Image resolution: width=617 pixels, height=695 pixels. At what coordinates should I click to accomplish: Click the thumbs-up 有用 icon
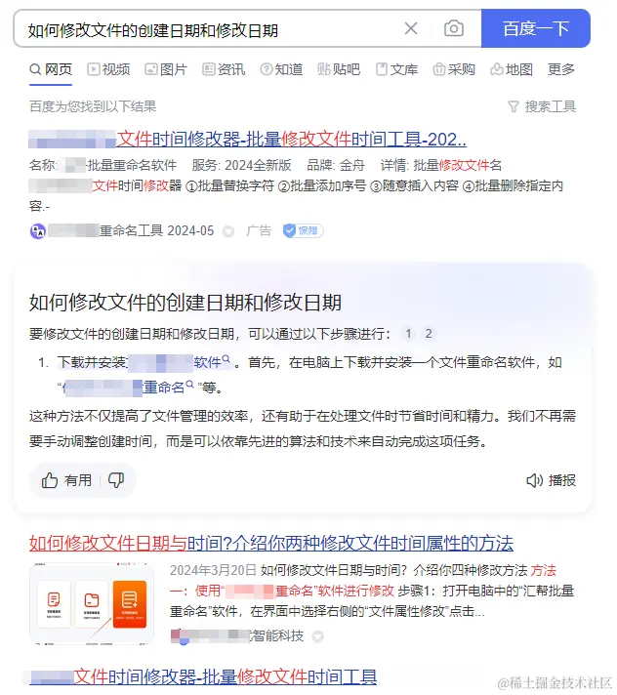click(50, 480)
